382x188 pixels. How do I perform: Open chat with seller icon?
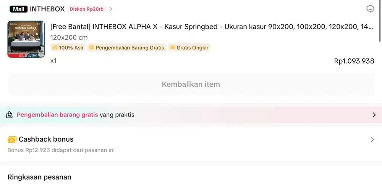pos(370,9)
